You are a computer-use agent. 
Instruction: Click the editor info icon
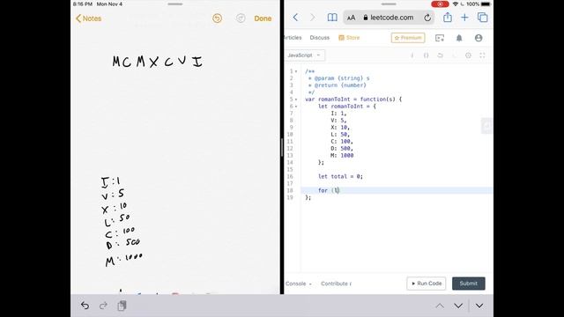(x=412, y=55)
